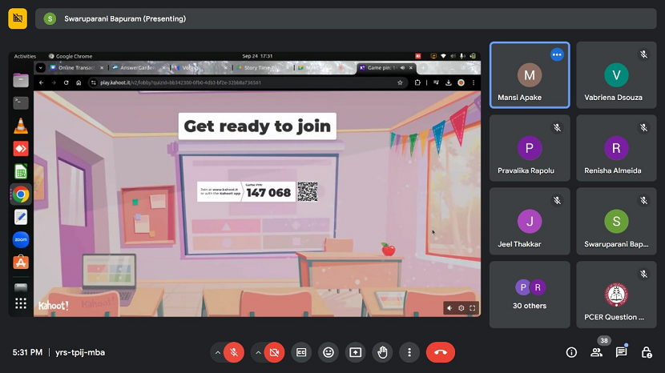Turn on the camera
The height and width of the screenshot is (373, 665).
[x=276, y=352]
